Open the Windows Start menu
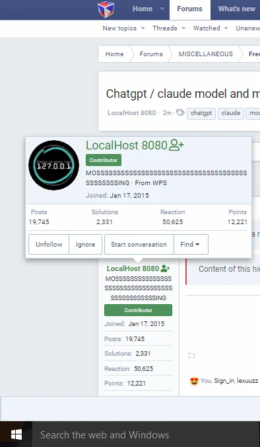This screenshot has height=447, width=260. click(x=16, y=434)
